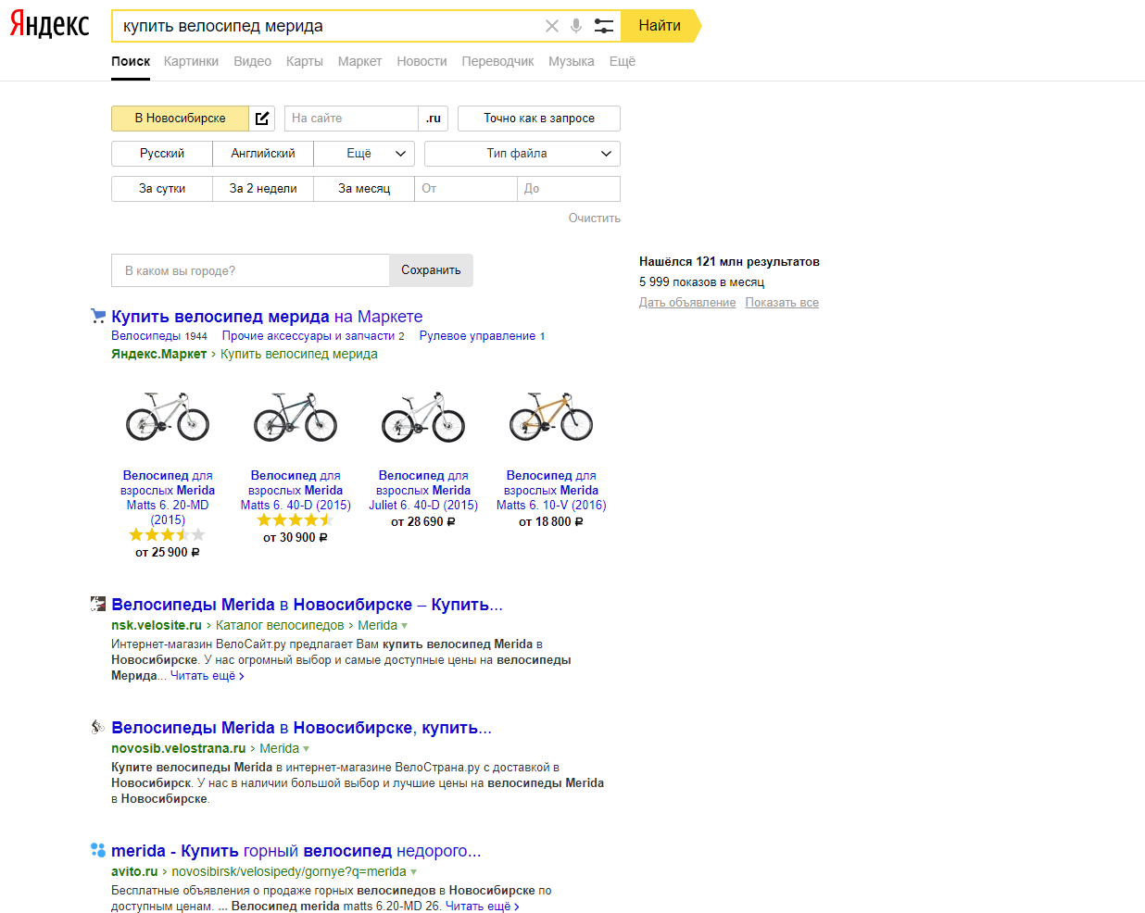Click the Merida Juliet 6. 40-D bike thumbnail
Image resolution: width=1145 pixels, height=913 pixels.
coord(423,417)
